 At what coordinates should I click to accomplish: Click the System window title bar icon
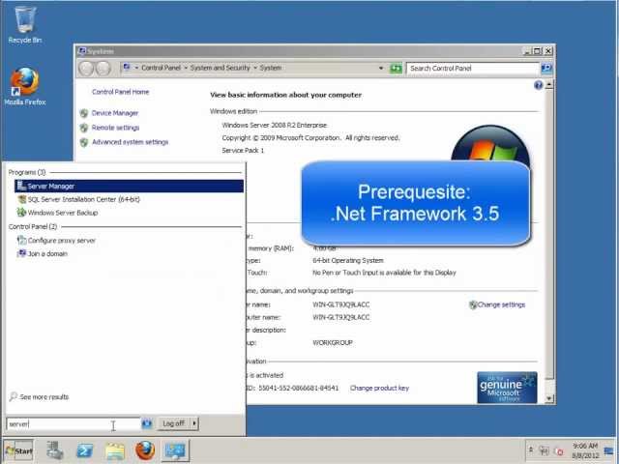82,51
